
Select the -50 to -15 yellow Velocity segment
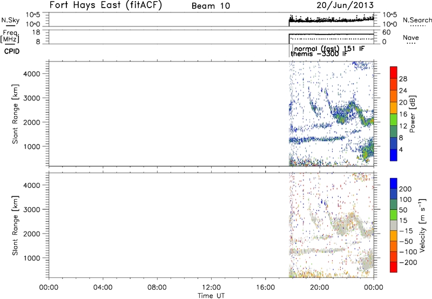[x=394, y=236]
